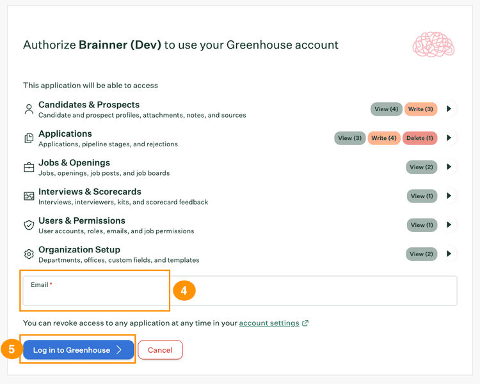Click View (1) badge for Interviews & Scorecards
The image size is (480, 384).
coord(422,196)
